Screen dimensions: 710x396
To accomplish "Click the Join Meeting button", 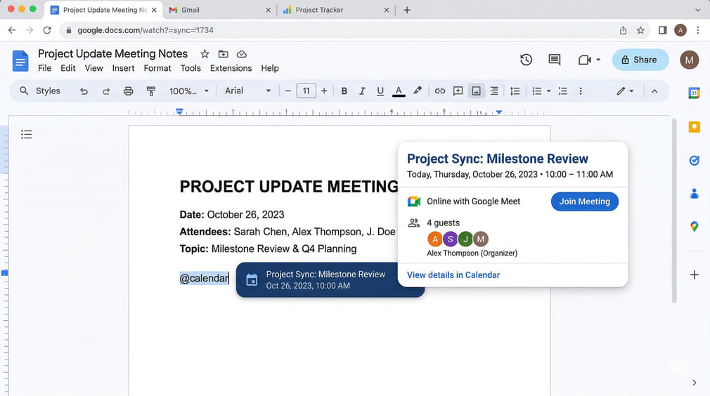I will [x=585, y=202].
